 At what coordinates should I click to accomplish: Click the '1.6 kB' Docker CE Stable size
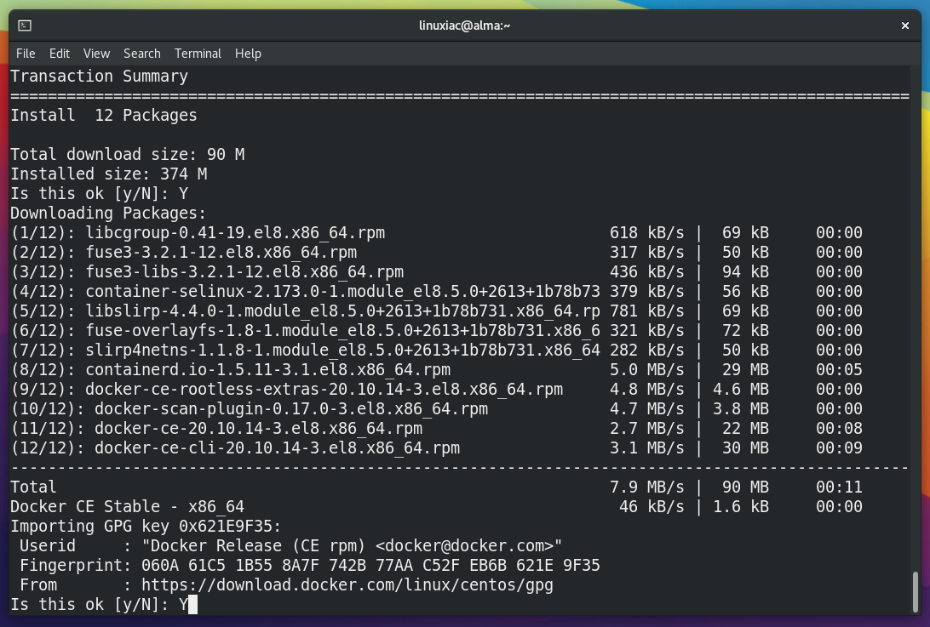click(741, 507)
